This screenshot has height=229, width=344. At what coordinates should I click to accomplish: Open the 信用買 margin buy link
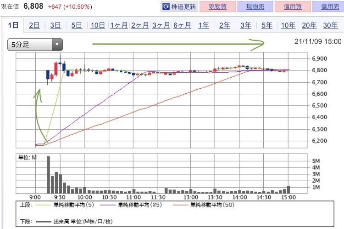[x=293, y=6]
